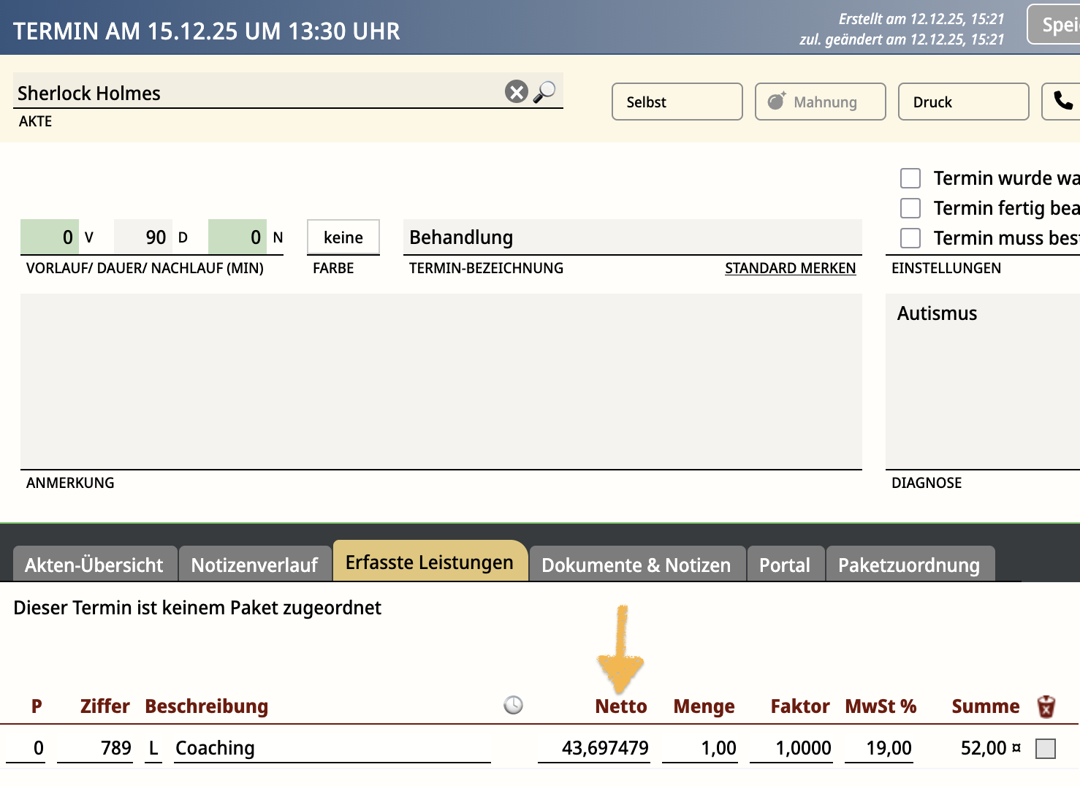This screenshot has width=1080, height=786.
Task: Click the bomb icon on Mahnung
Action: point(776,102)
